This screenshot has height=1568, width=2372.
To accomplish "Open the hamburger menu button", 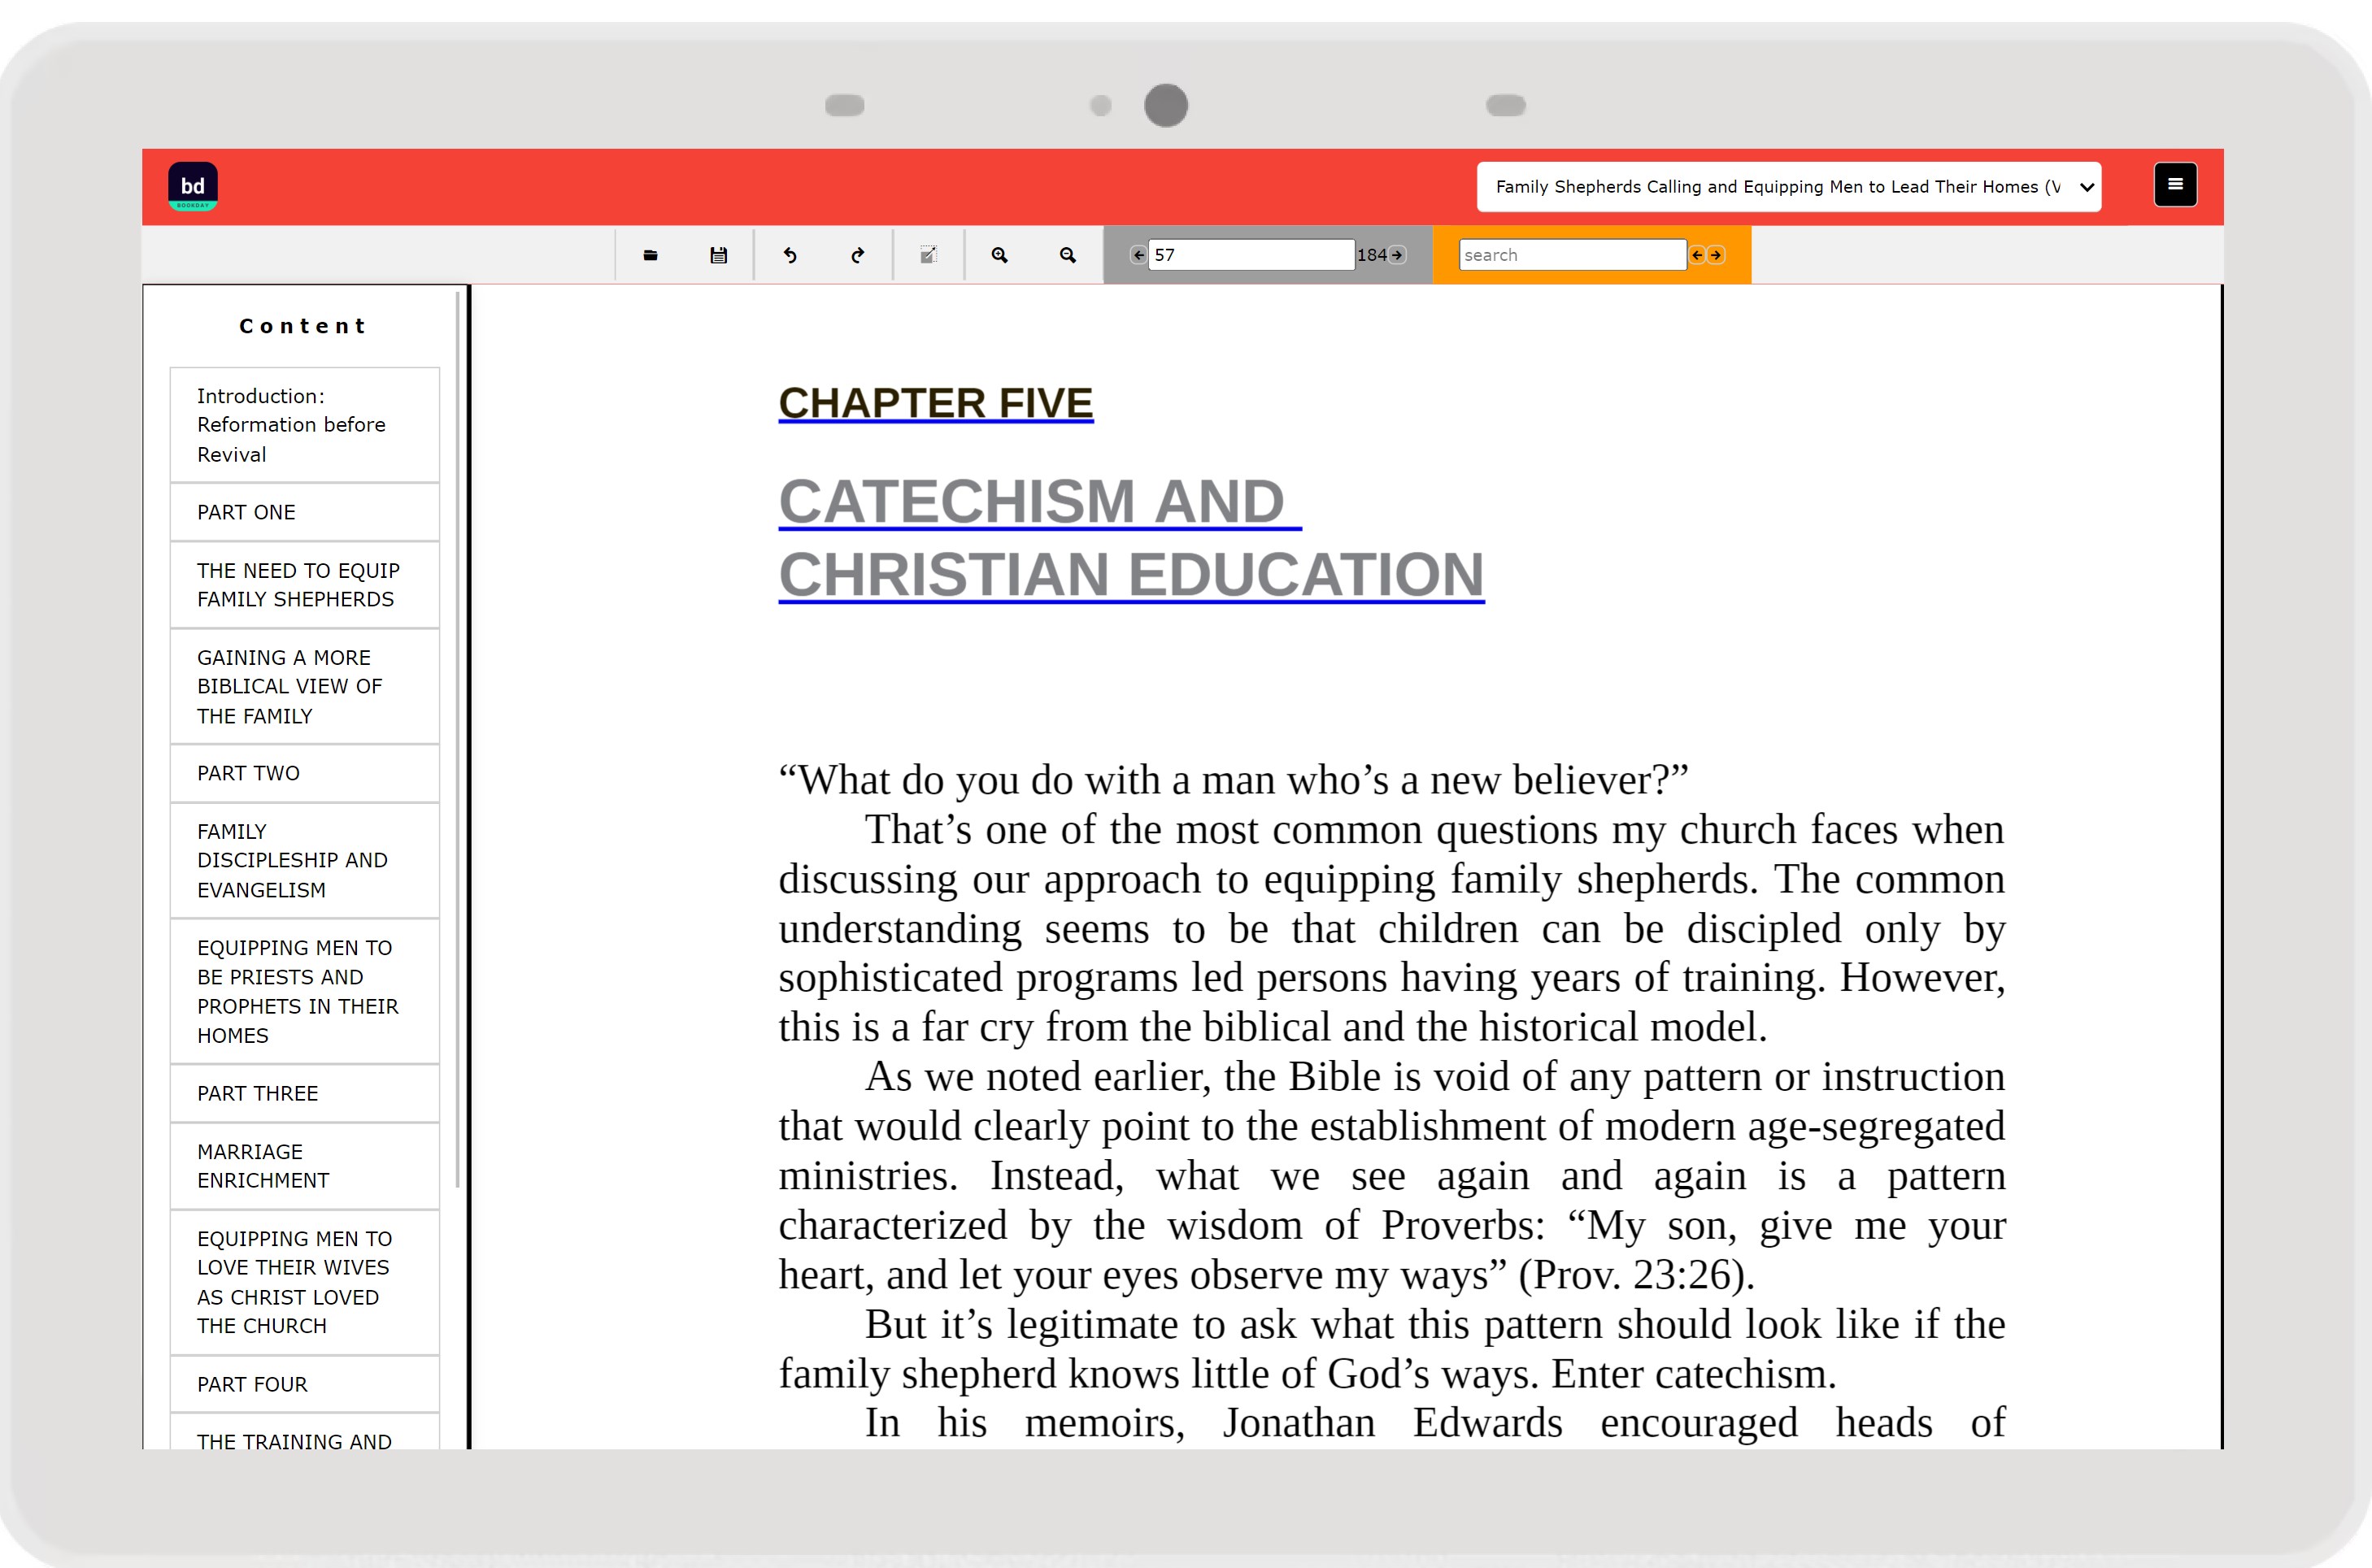I will point(2175,185).
